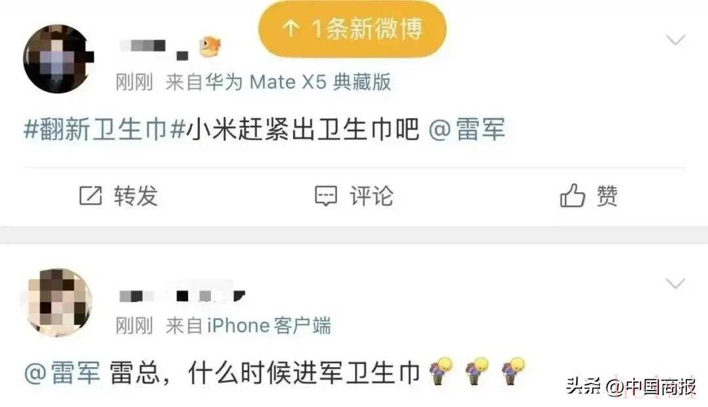Tap the 赞 label text
708x407 pixels.
[607, 196]
